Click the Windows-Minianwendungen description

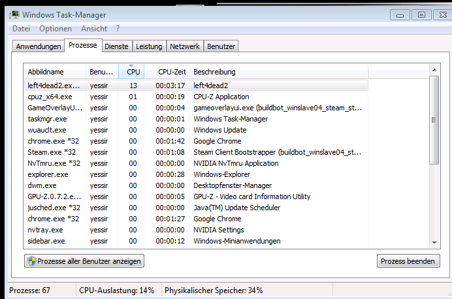pyautogui.click(x=237, y=241)
